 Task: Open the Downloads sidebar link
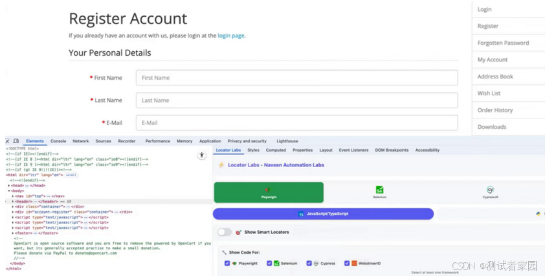point(492,127)
